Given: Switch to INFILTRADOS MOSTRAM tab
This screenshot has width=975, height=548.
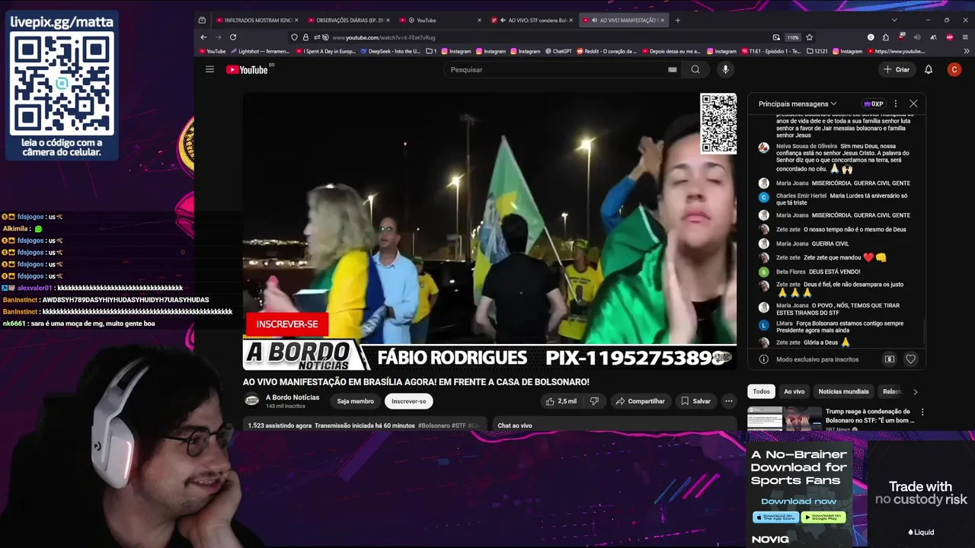Looking at the screenshot, I should pos(257,21).
